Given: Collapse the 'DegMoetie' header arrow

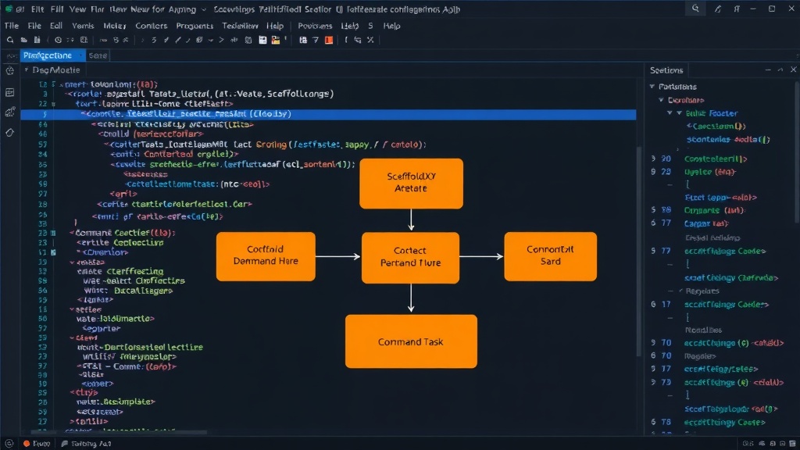Looking at the screenshot, I should click(27, 70).
